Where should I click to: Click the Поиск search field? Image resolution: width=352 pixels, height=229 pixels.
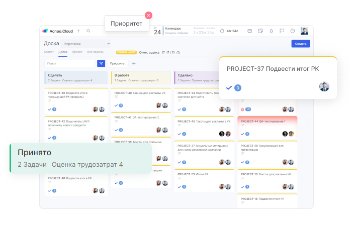click(x=69, y=63)
